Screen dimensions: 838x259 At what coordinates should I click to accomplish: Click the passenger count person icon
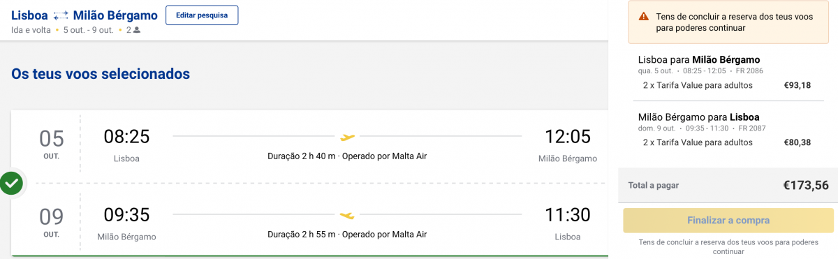pos(137,30)
